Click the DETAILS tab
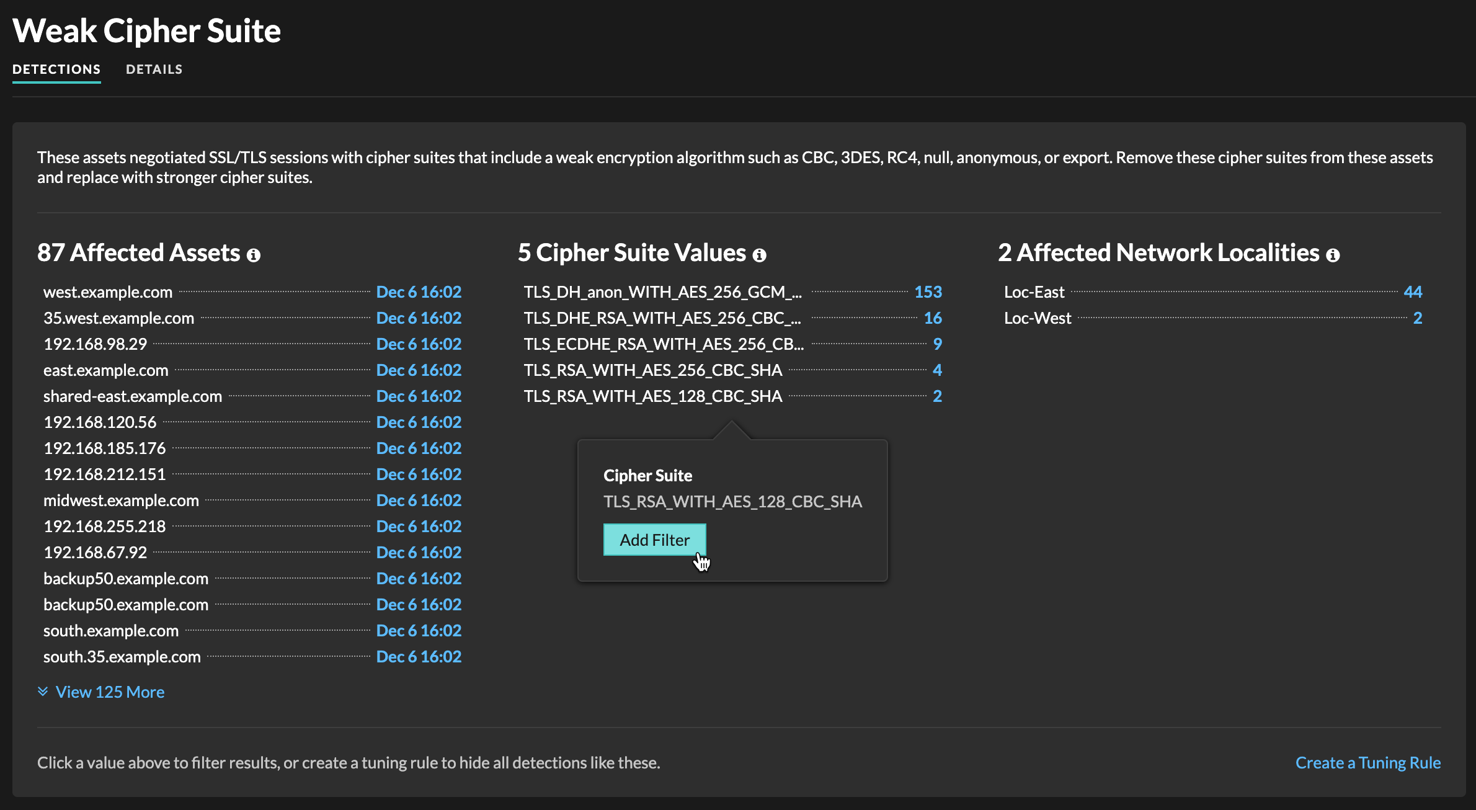Screen dimensions: 1476x810 click(154, 69)
